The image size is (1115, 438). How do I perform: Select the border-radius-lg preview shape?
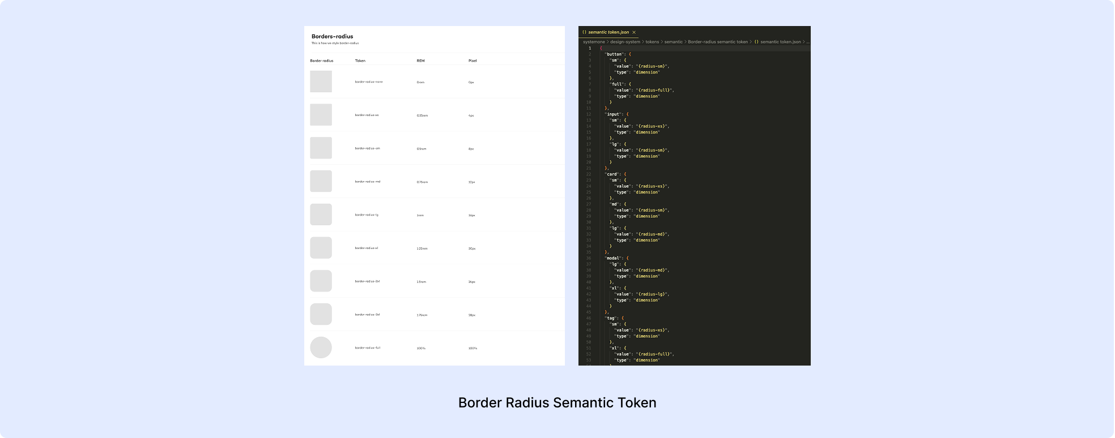pos(321,214)
